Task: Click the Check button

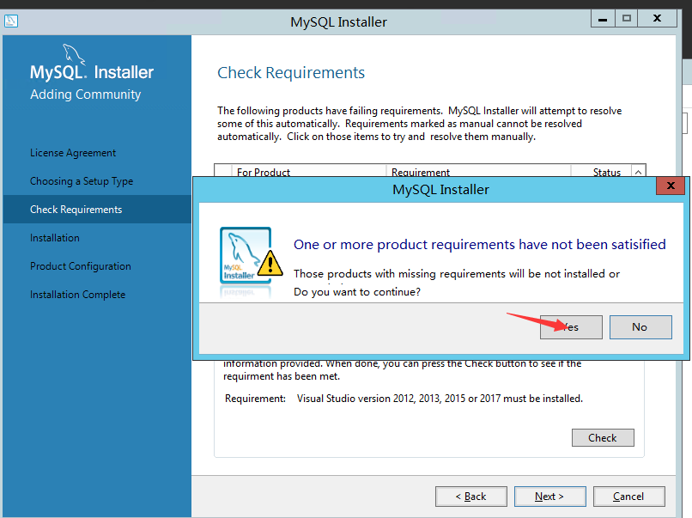Action: [x=603, y=437]
